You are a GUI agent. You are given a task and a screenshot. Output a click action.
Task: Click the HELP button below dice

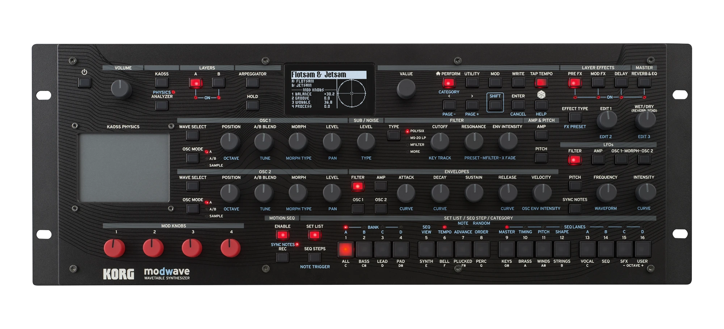coord(541,105)
